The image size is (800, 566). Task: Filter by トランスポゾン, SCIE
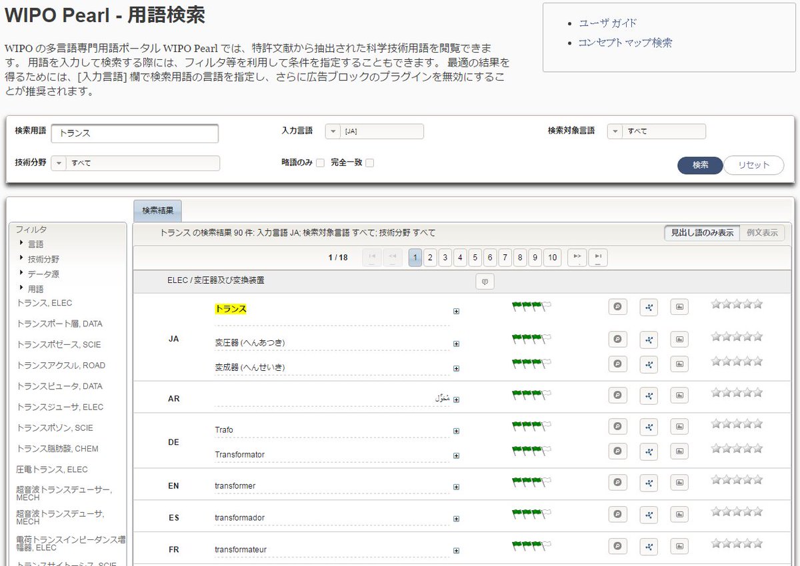pos(55,427)
